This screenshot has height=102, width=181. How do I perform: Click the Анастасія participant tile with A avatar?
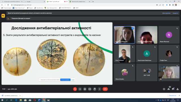pyautogui.click(x=147, y=54)
